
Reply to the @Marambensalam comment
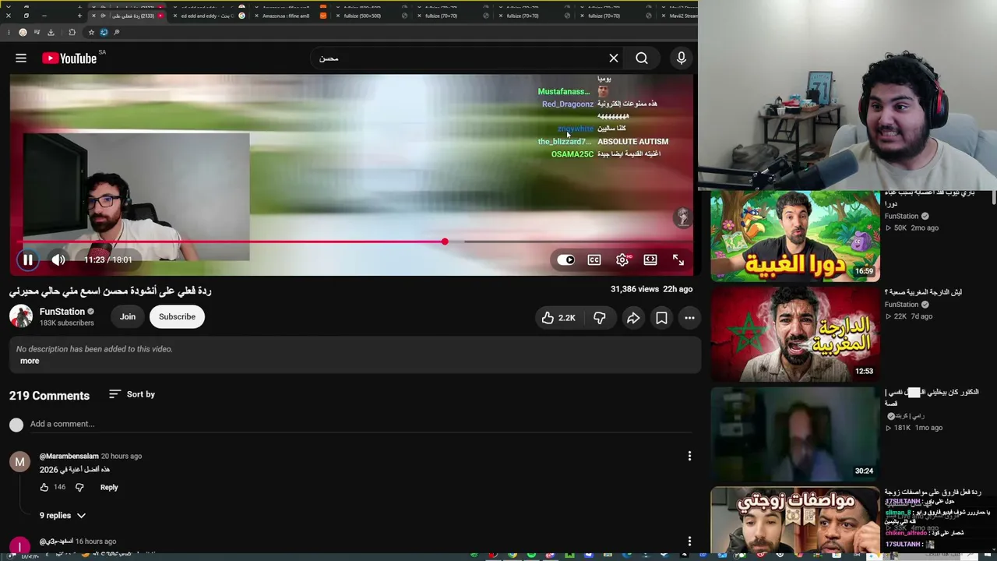point(109,487)
